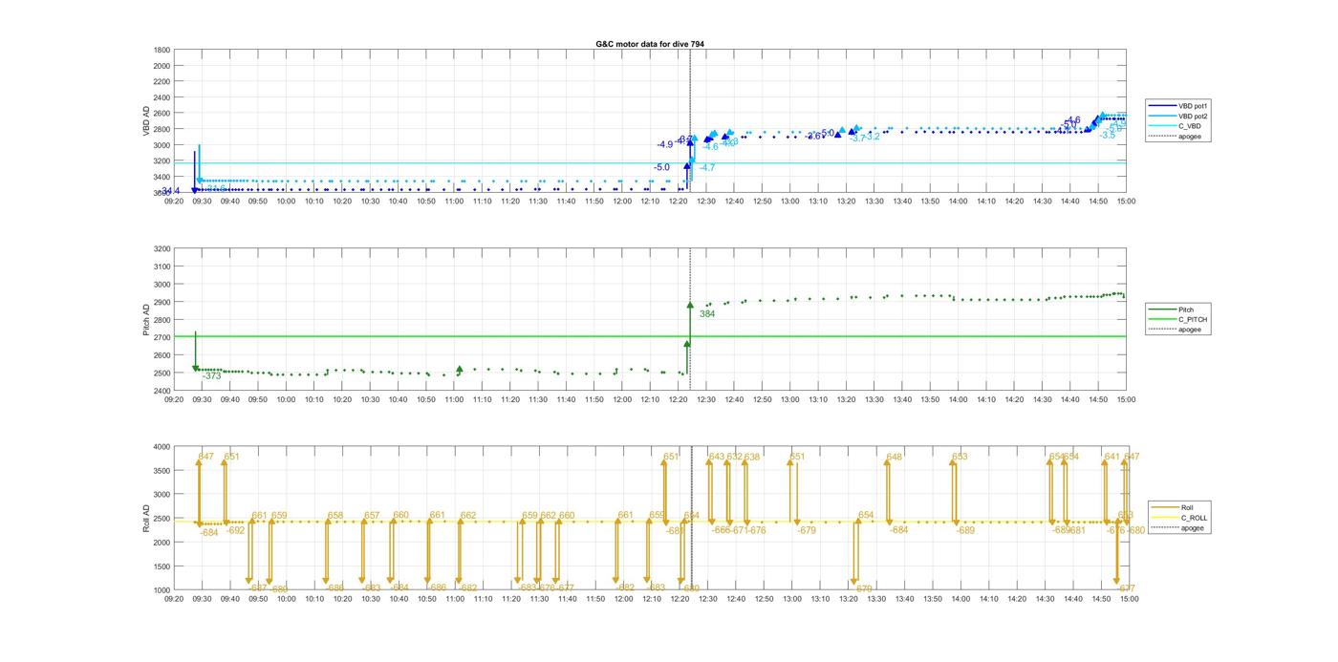The height and width of the screenshot is (662, 1338).
Task: Click the '4000' tick on Roll y-axis
Action: [x=162, y=447]
